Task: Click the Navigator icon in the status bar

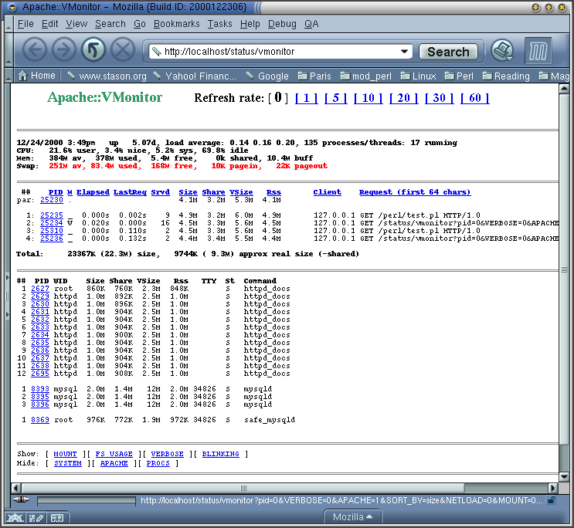Action: [x=15, y=518]
